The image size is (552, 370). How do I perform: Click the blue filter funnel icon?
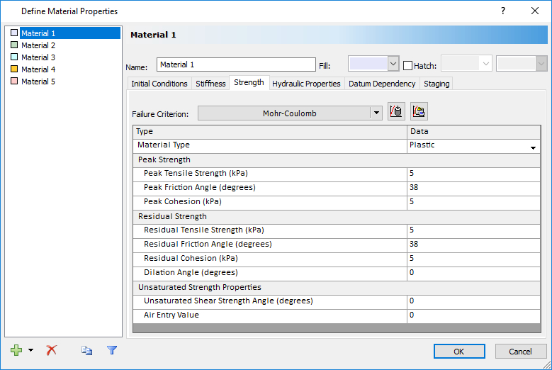tap(111, 350)
